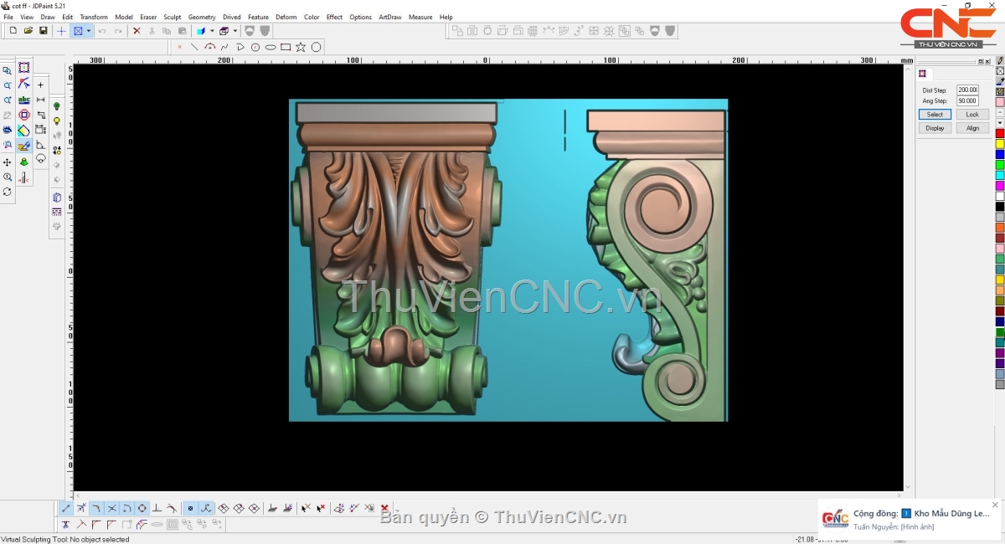Click the red X delete icon
The height and width of the screenshot is (544, 1005).
[137, 31]
